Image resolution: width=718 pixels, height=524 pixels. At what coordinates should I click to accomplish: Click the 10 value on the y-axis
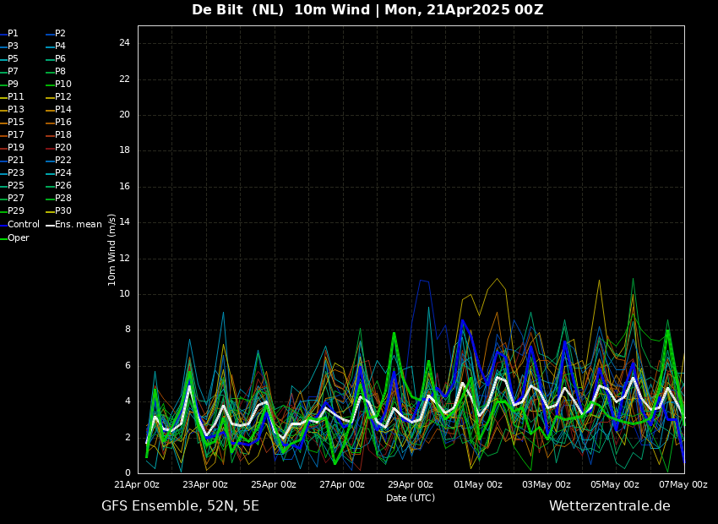point(124,294)
